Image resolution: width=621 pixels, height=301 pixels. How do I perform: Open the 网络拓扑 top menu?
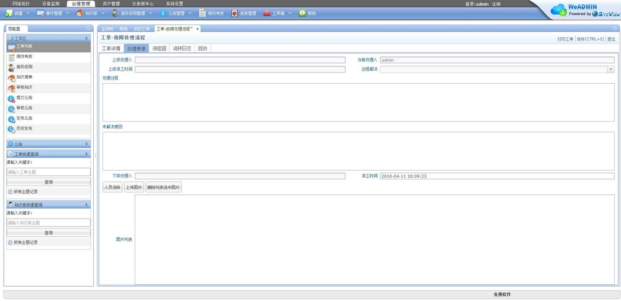pos(21,4)
